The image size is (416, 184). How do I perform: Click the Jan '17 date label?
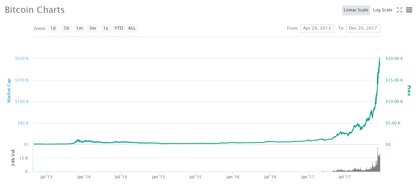point(308,177)
